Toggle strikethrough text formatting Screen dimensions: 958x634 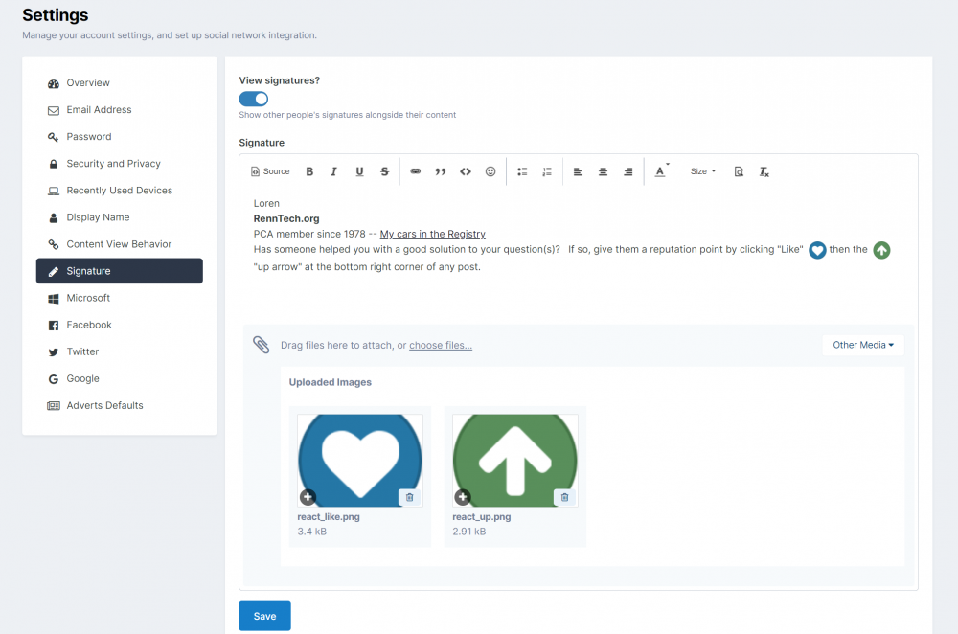click(x=384, y=171)
